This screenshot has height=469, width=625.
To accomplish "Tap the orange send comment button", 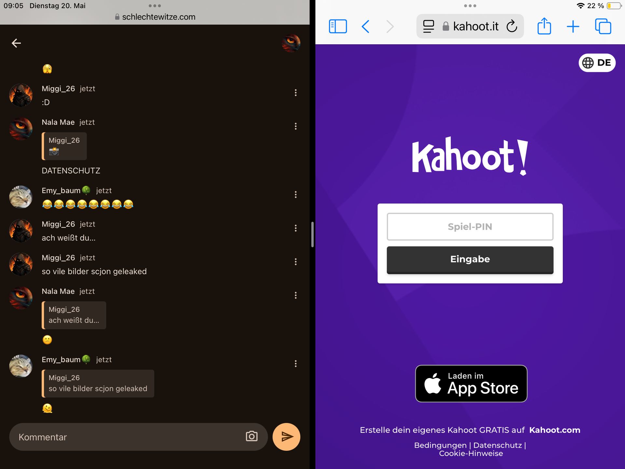I will coord(286,437).
